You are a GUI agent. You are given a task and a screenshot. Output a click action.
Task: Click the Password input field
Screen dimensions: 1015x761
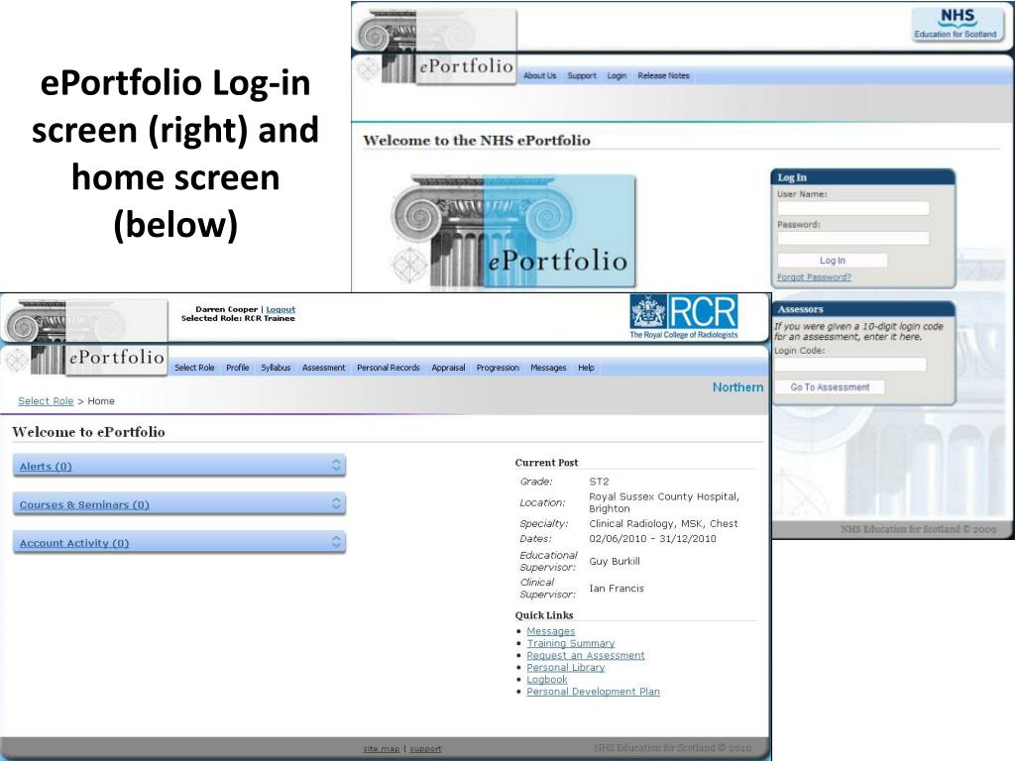point(853,238)
